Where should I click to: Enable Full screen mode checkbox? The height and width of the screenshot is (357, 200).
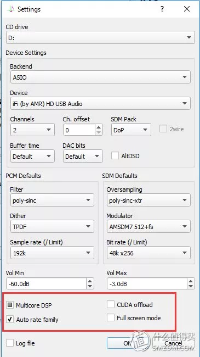(111, 317)
